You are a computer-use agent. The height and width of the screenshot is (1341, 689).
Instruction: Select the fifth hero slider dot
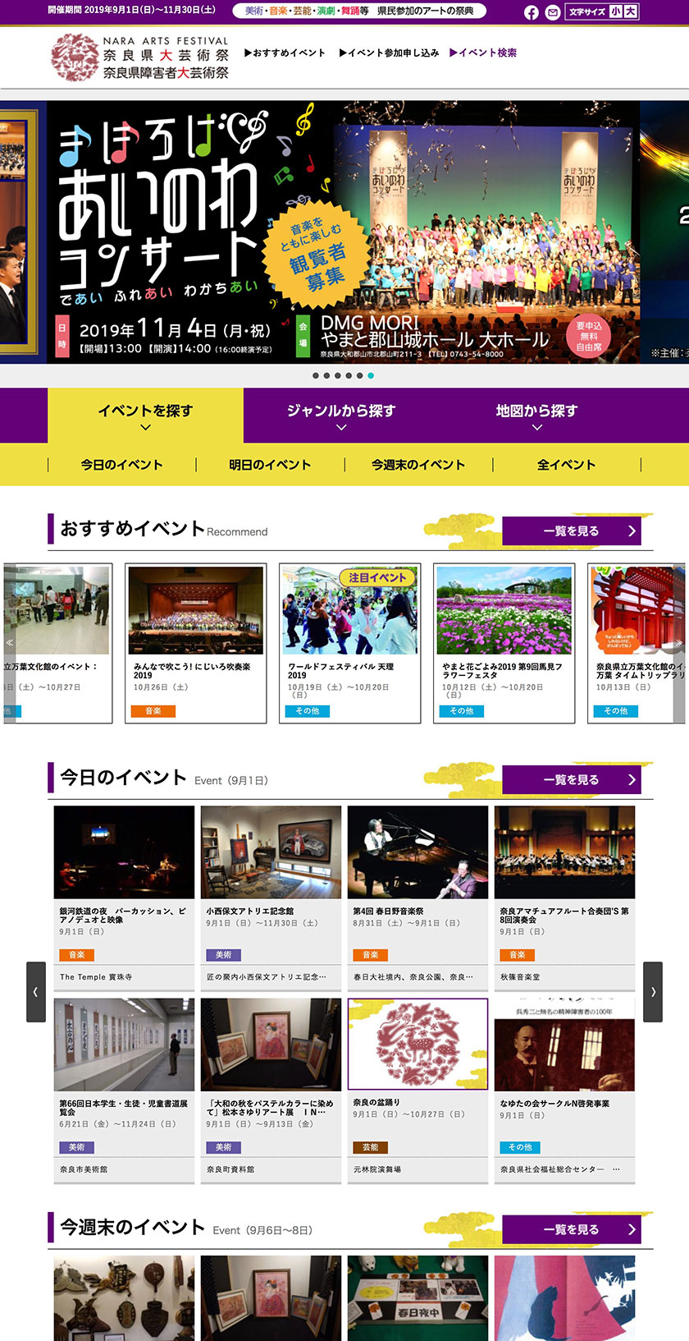pyautogui.click(x=359, y=375)
